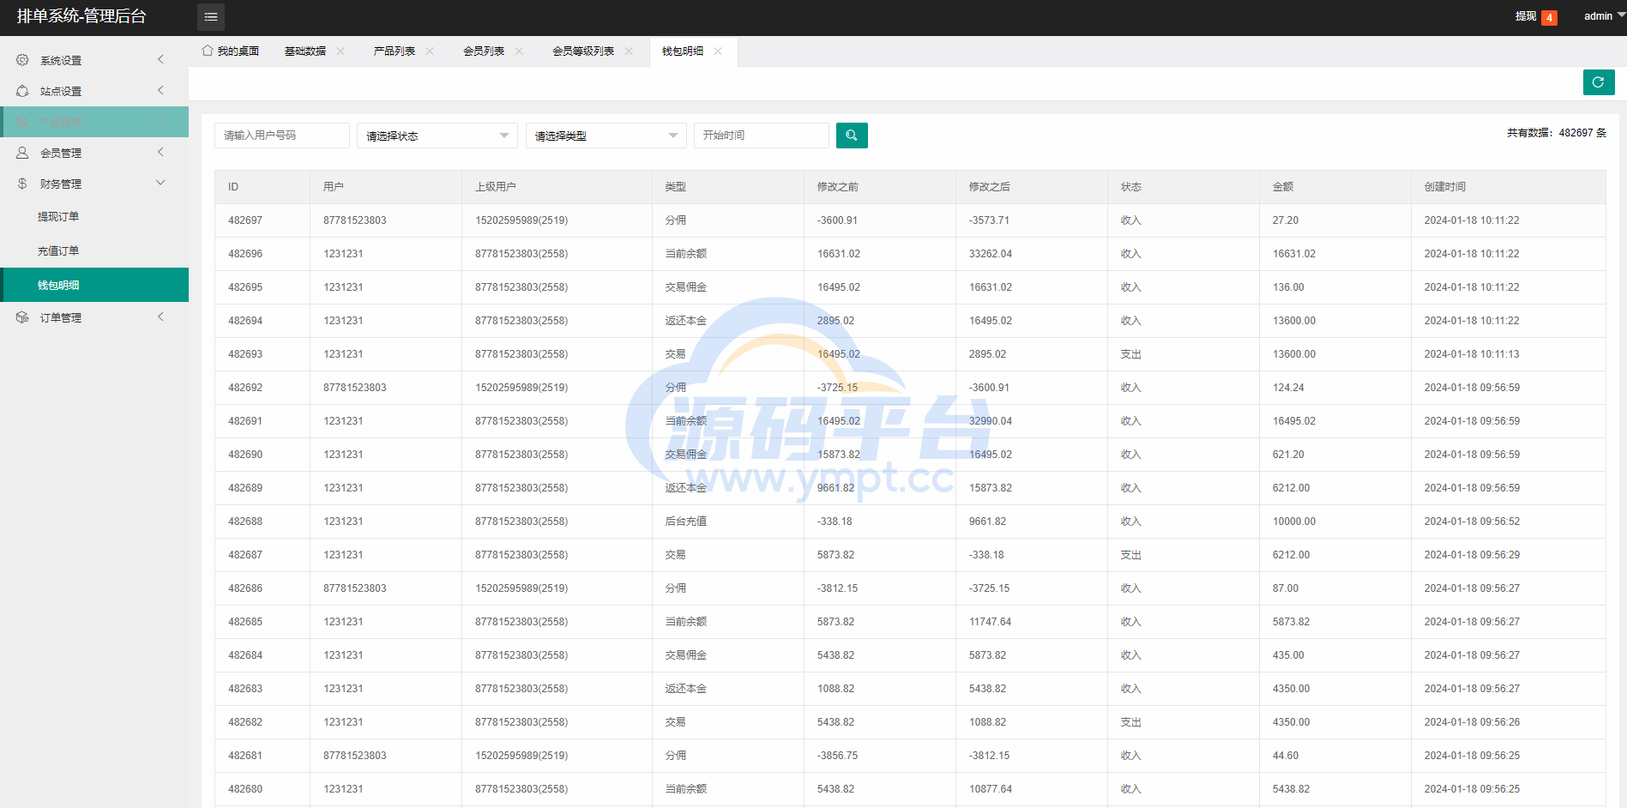The image size is (1627, 808).
Task: Click the search magnifier button
Action: [x=852, y=136]
